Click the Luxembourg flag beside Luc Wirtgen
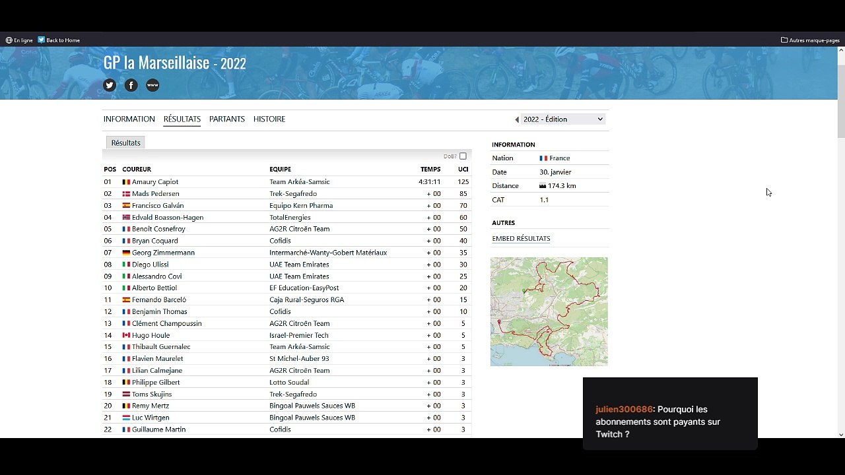 [x=126, y=418]
